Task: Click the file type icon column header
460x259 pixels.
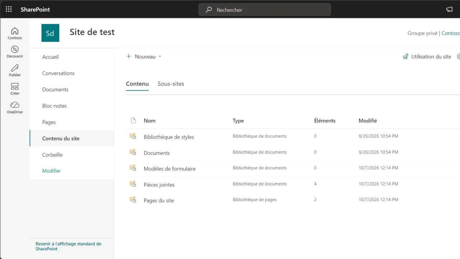Action: pos(133,121)
